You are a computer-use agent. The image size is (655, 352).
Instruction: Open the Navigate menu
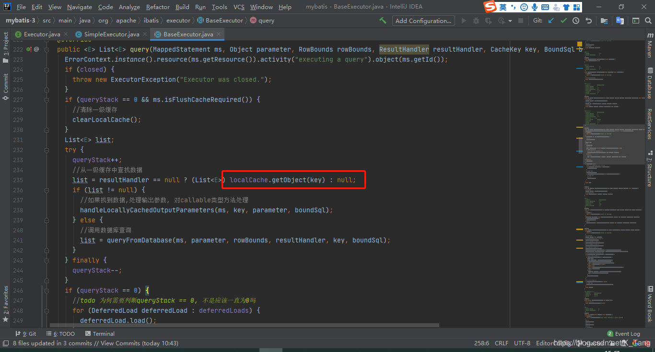pos(80,7)
